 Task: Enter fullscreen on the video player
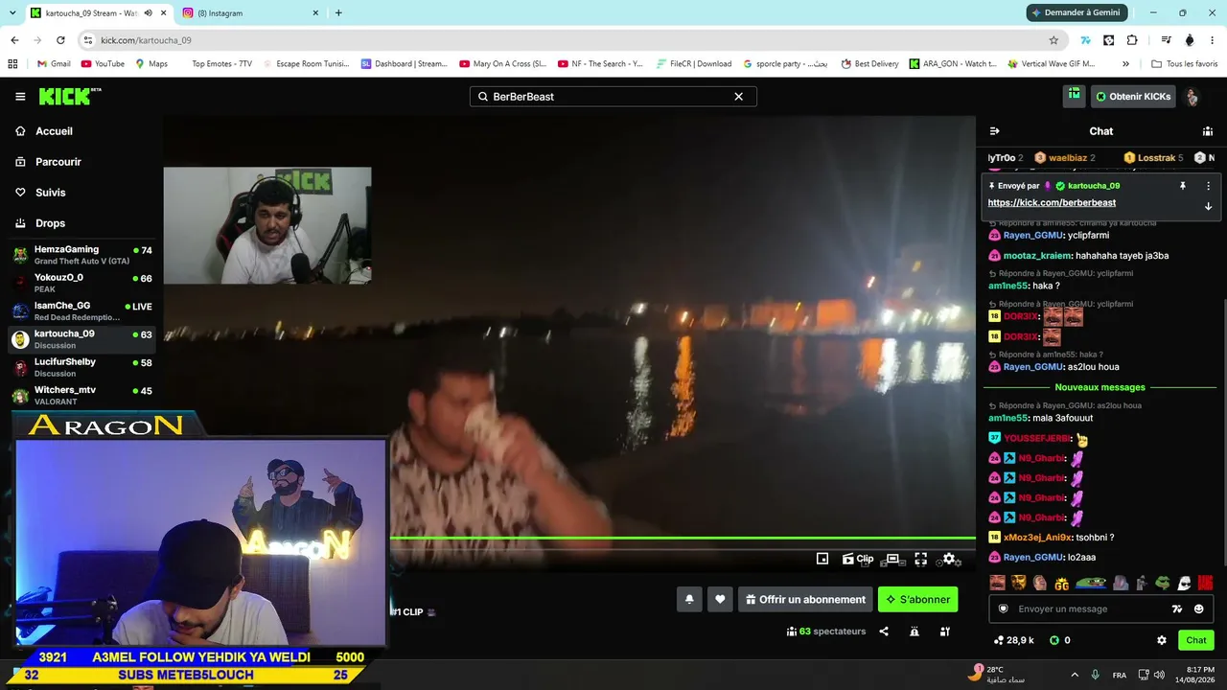click(x=921, y=559)
